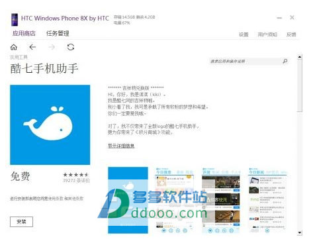
Task: Click the 实用工具 category breadcrumb
Action: pyautogui.click(x=19, y=58)
